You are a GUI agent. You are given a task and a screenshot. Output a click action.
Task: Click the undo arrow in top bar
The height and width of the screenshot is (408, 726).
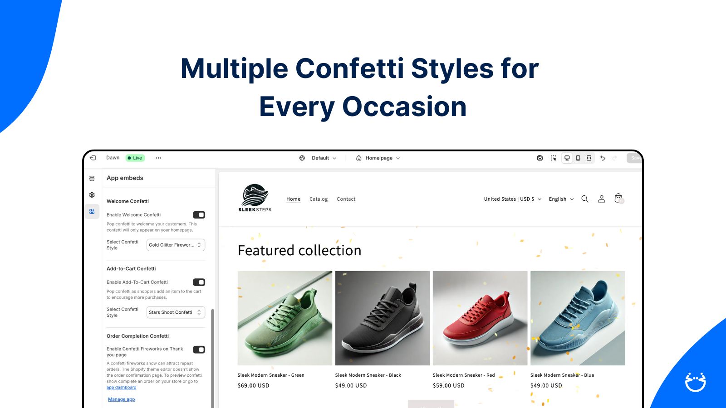tap(603, 158)
